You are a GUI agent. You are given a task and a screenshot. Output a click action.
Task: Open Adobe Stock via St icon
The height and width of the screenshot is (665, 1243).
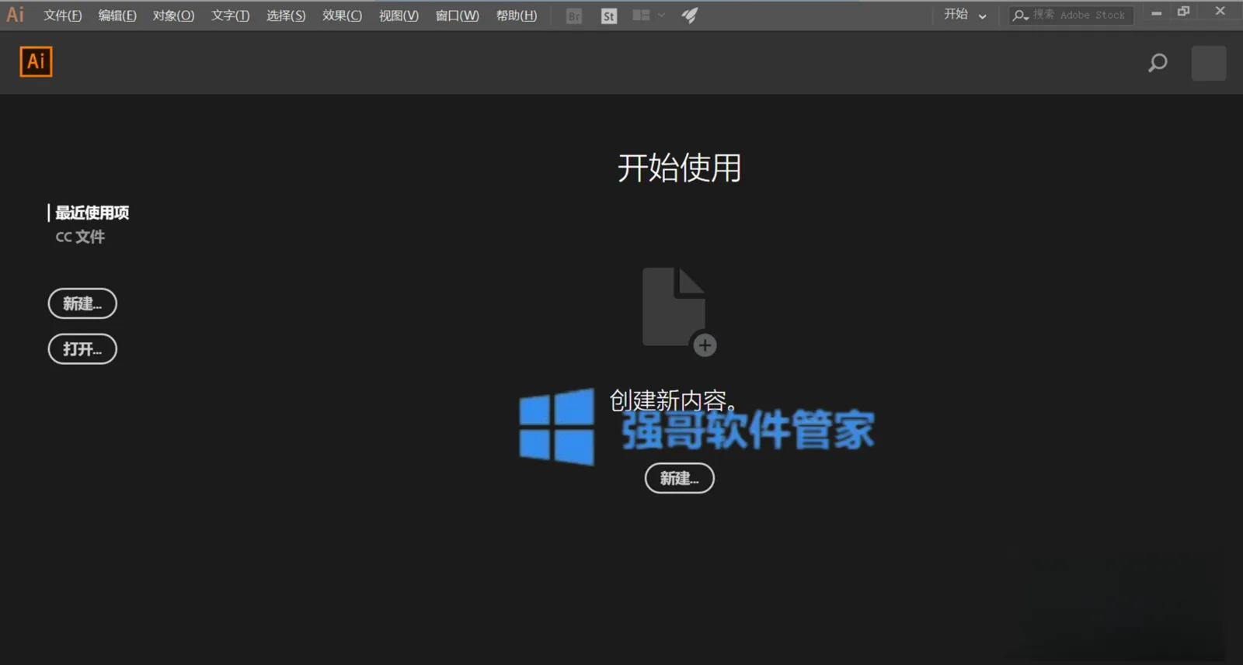609,16
